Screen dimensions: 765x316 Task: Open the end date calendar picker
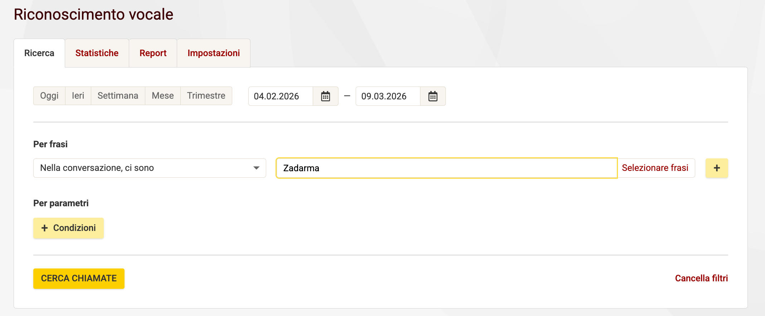pos(433,96)
